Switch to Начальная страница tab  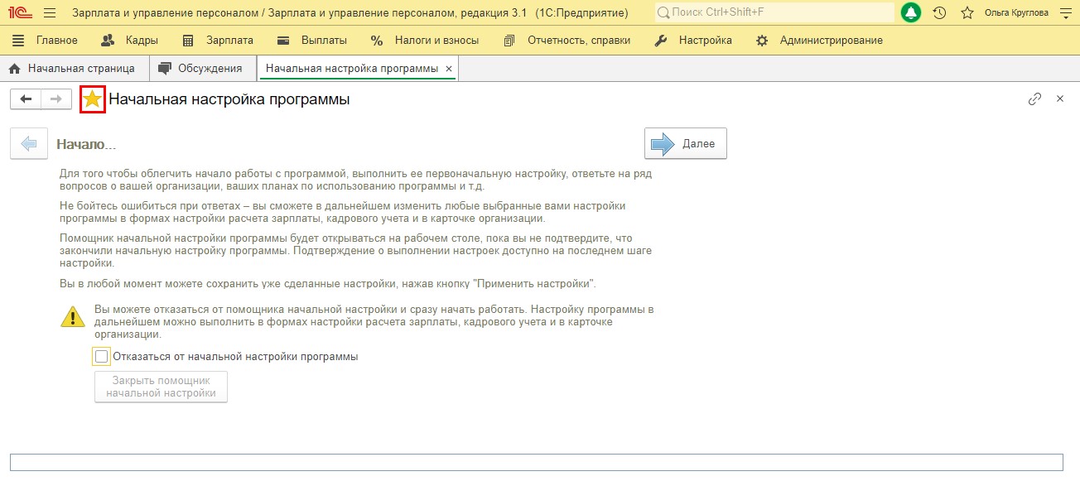[75, 69]
